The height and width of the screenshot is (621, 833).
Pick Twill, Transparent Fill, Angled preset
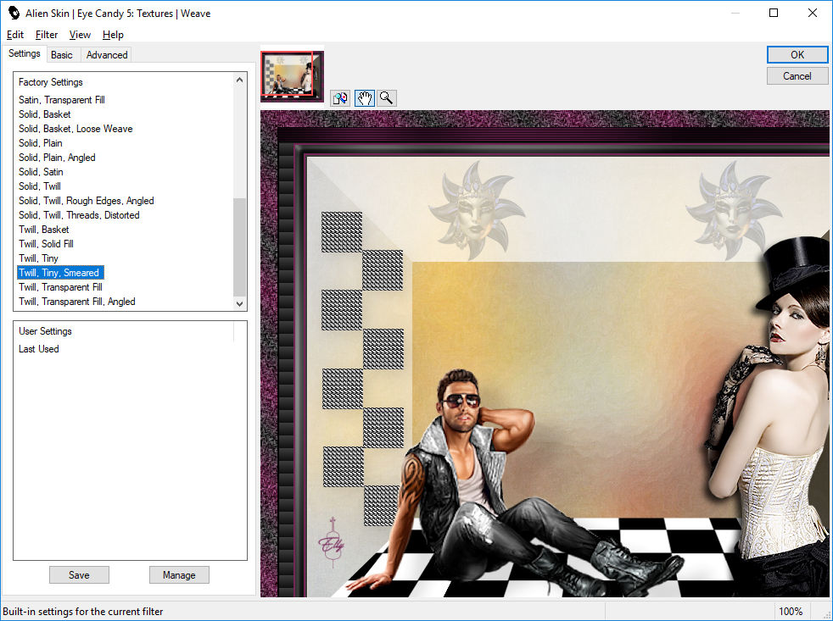click(x=77, y=301)
